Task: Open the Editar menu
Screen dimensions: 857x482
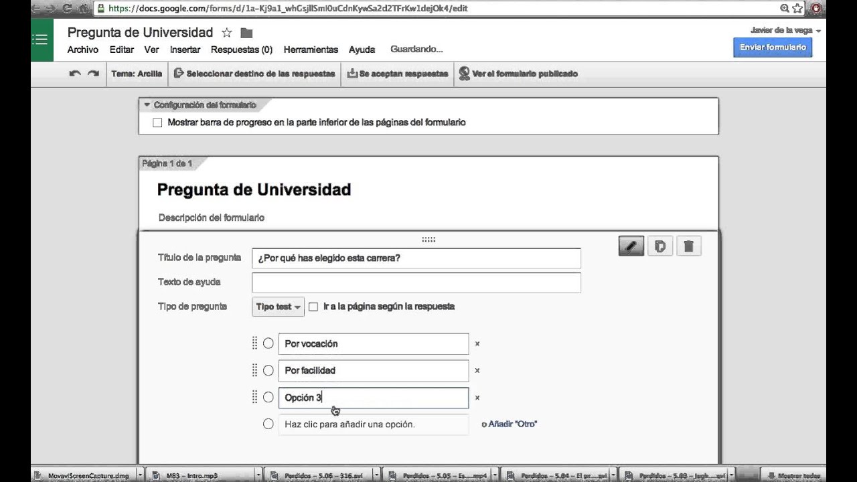Action: [x=122, y=50]
